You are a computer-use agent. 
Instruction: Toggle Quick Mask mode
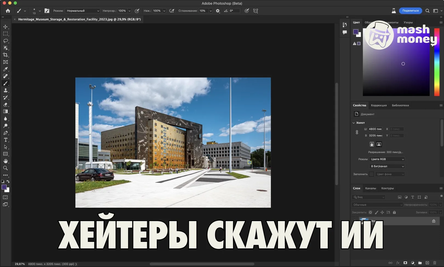coord(5,197)
